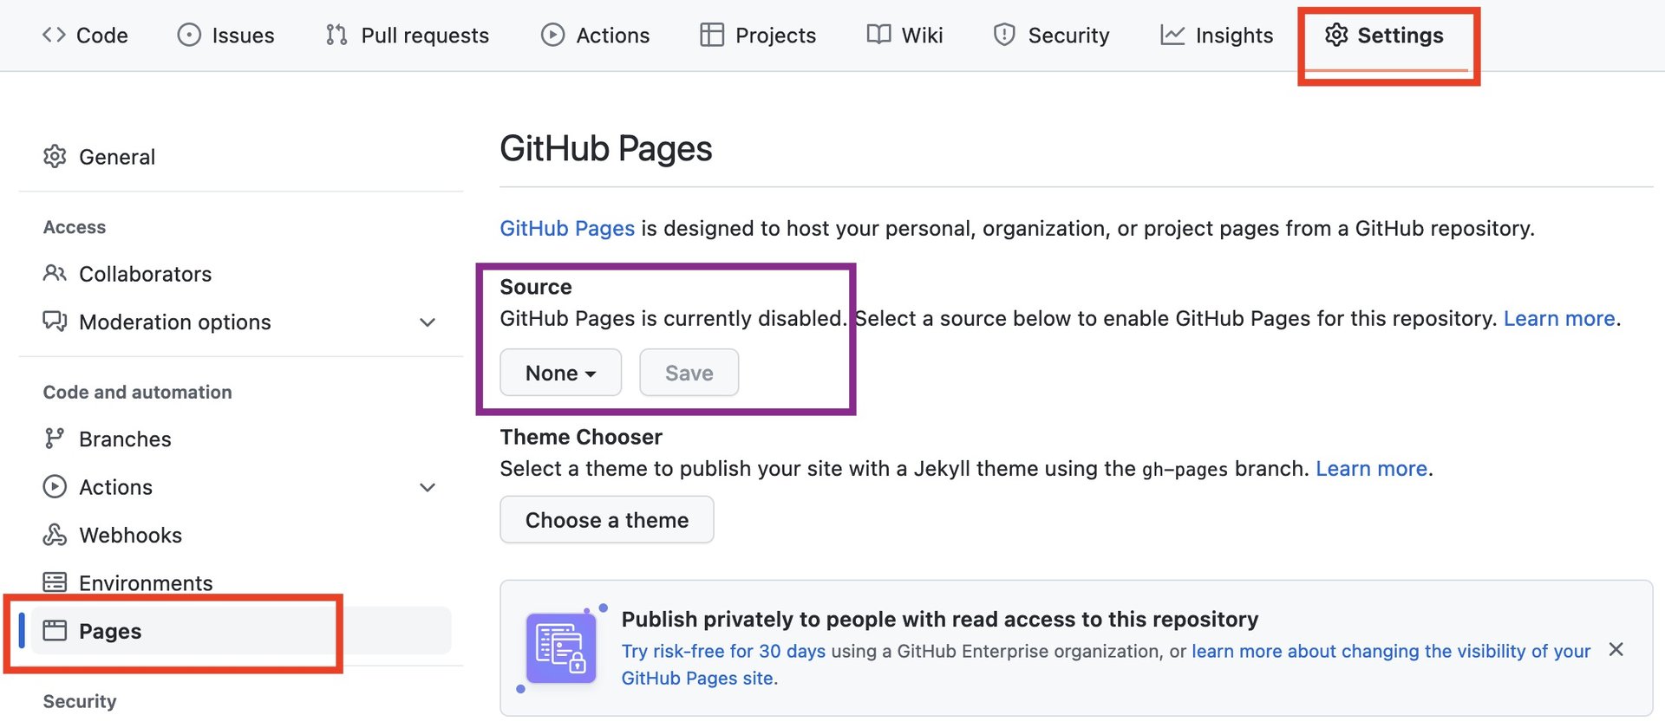Open the Pull requests tab
The image size is (1665, 728).
[407, 35]
